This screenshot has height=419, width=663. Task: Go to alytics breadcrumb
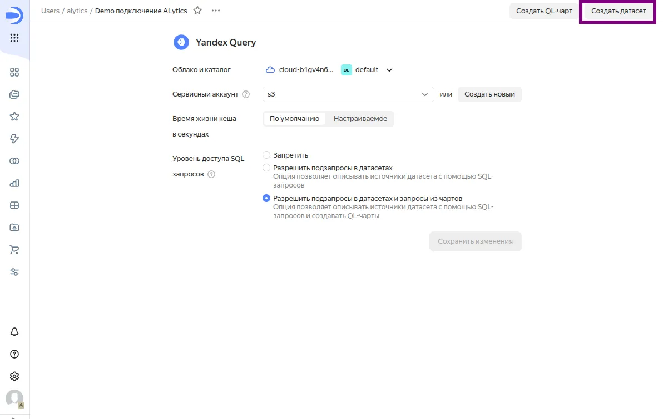coord(77,11)
